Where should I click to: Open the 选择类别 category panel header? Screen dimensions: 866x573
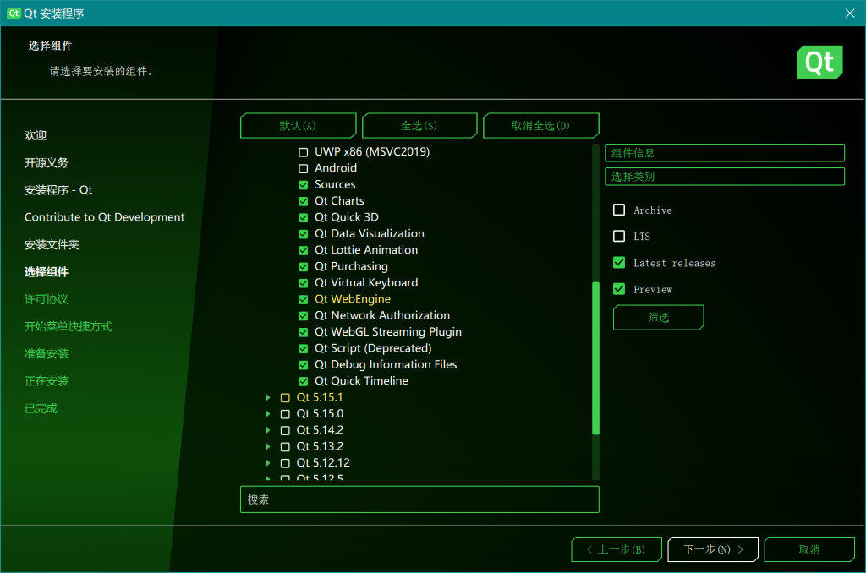[x=725, y=177]
